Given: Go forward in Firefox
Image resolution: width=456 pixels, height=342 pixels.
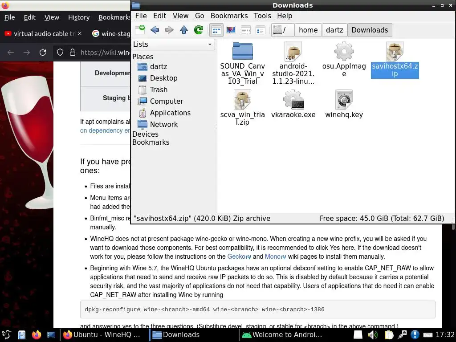Looking at the screenshot, I should [27, 53].
